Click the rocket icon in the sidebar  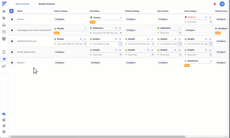[4, 126]
